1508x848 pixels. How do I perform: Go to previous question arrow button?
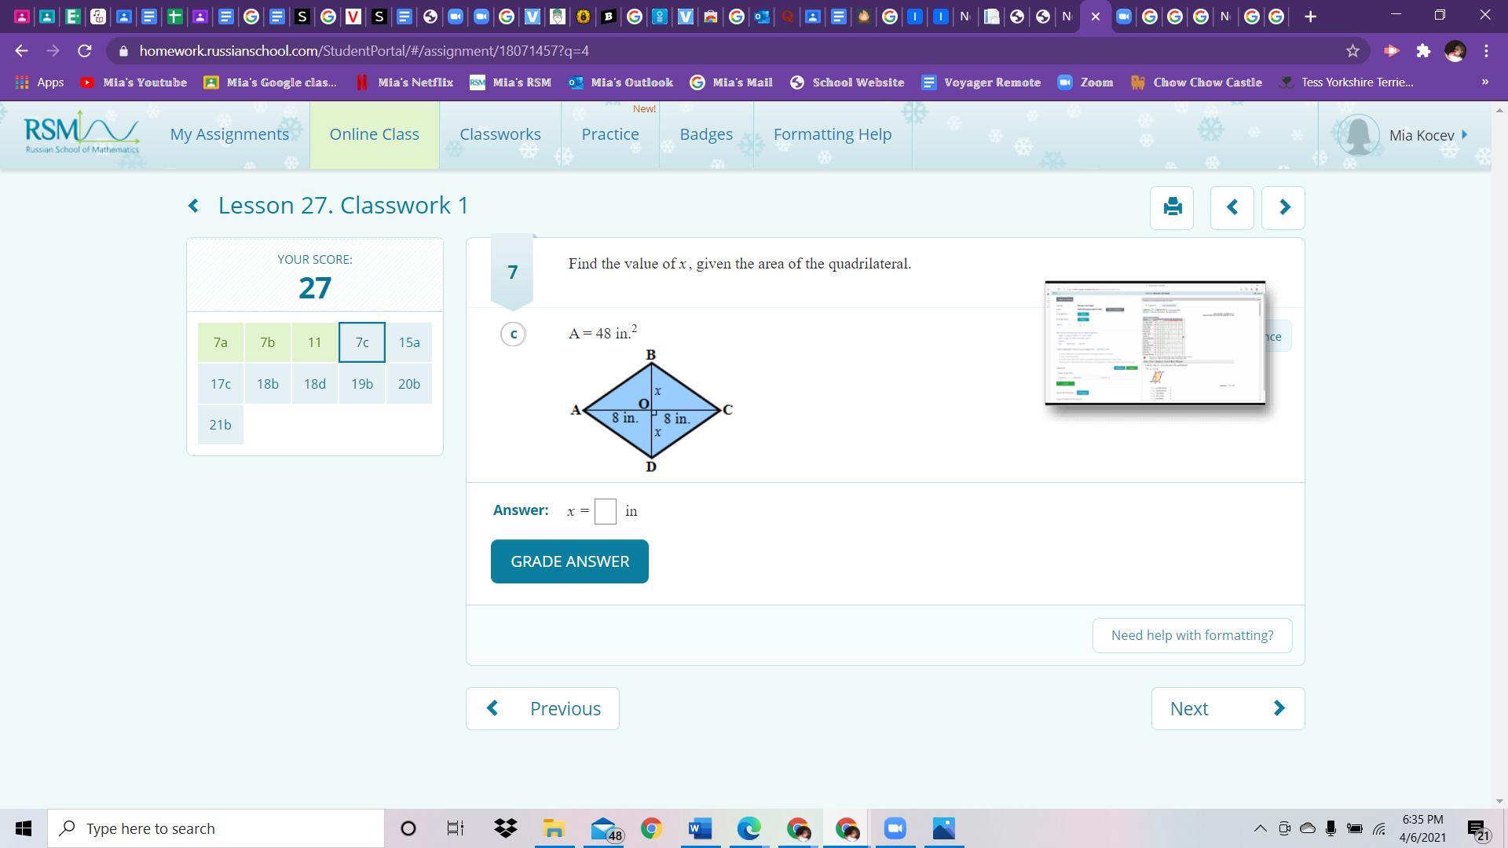1232,207
